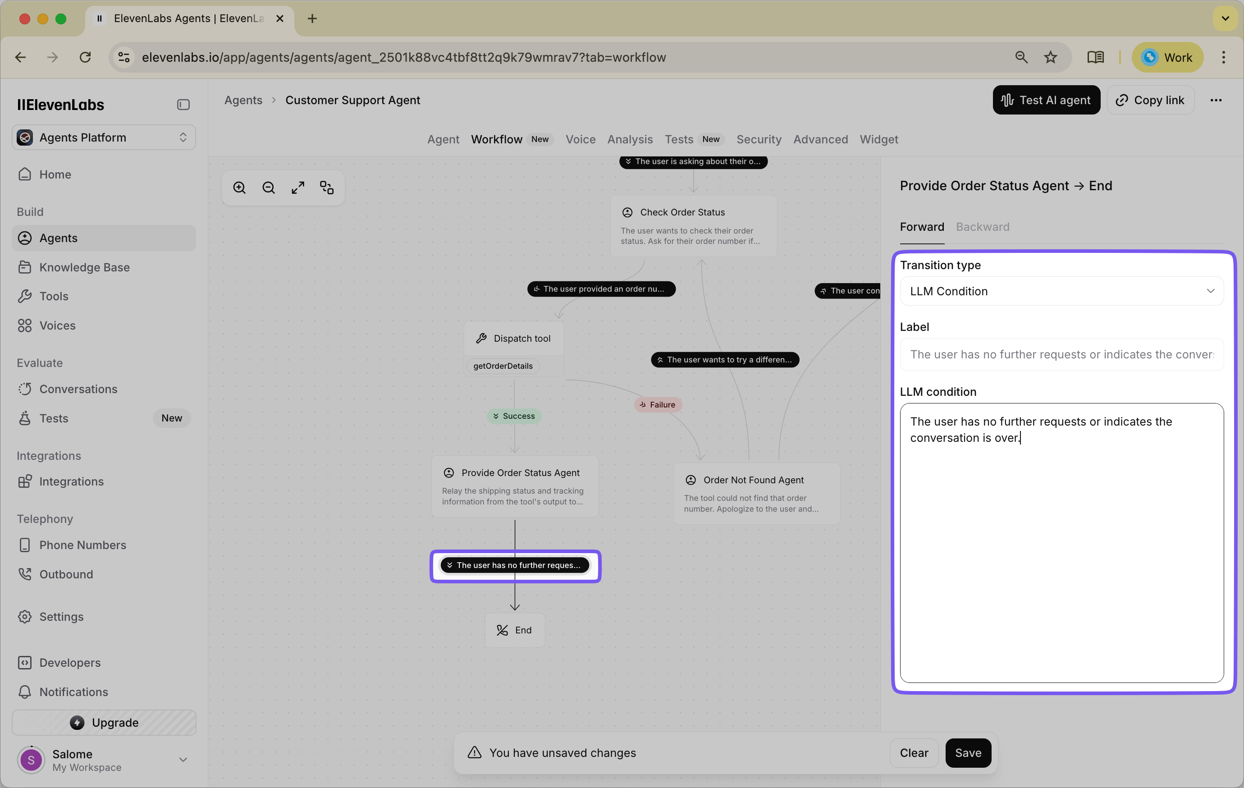Viewport: 1244px width, 788px height.
Task: Click the more options ellipsis icon
Action: coord(1217,100)
